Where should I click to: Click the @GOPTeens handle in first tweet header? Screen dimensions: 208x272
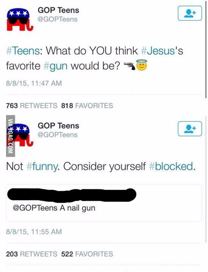click(x=57, y=19)
